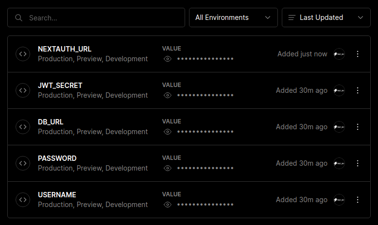Click the avatar in the USERNAME row

point(339,200)
